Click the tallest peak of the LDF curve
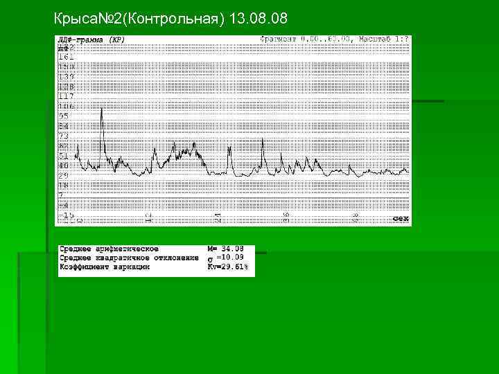 pyautogui.click(x=102, y=109)
